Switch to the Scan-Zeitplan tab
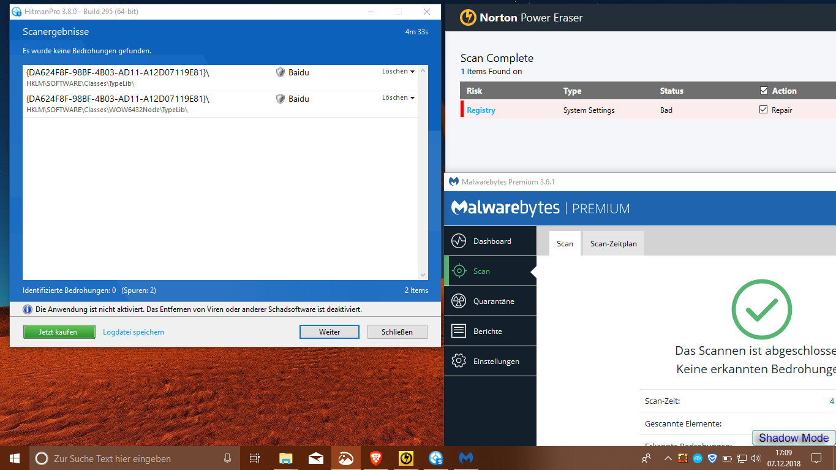 tap(614, 243)
